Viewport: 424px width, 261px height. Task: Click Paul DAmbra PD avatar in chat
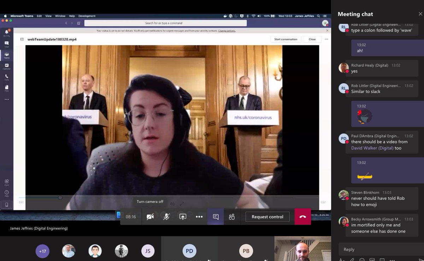(x=344, y=139)
